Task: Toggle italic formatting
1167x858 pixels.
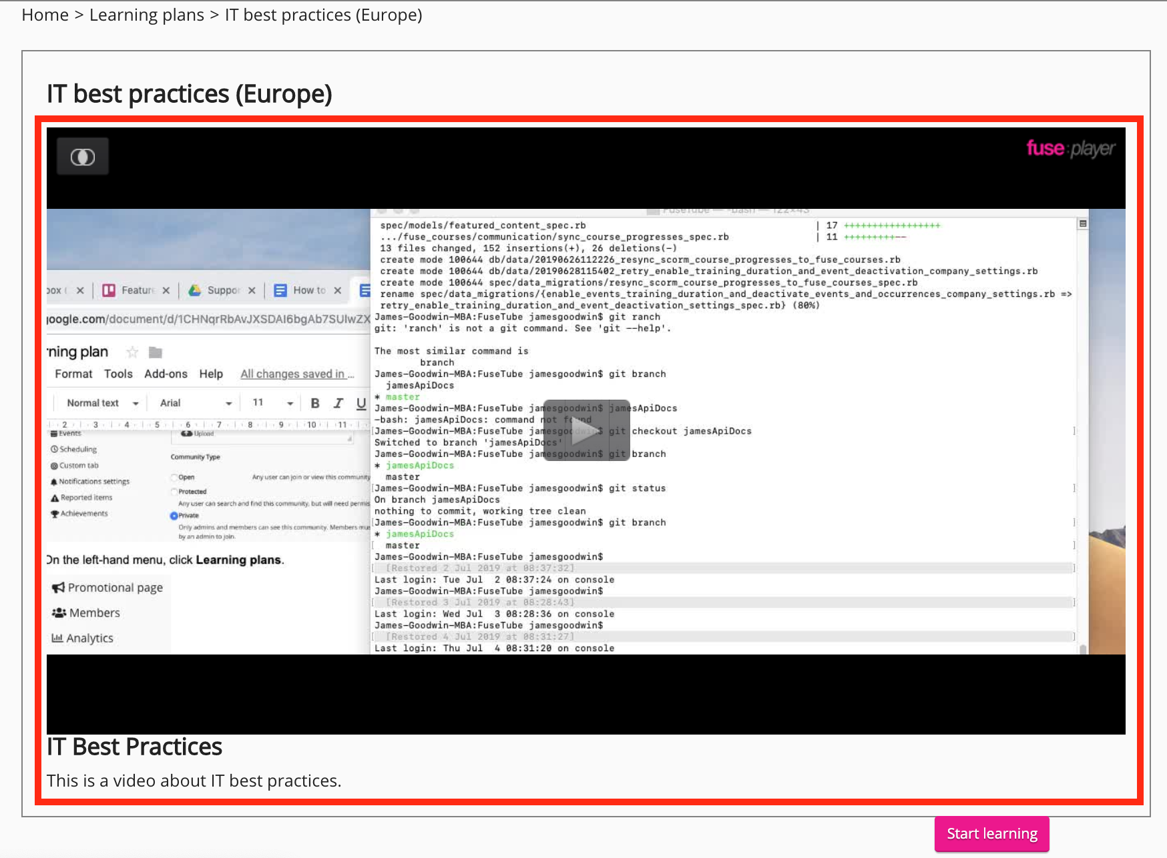Action: click(338, 403)
